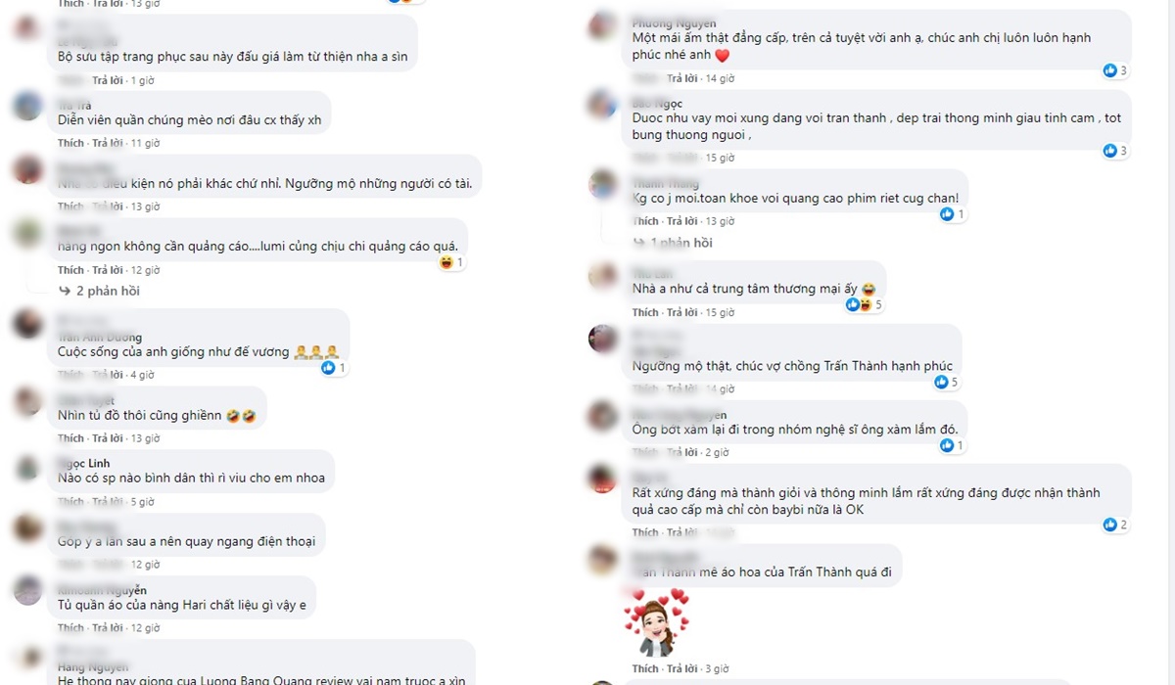Like the sticker comment posted 3 giờ

645,668
